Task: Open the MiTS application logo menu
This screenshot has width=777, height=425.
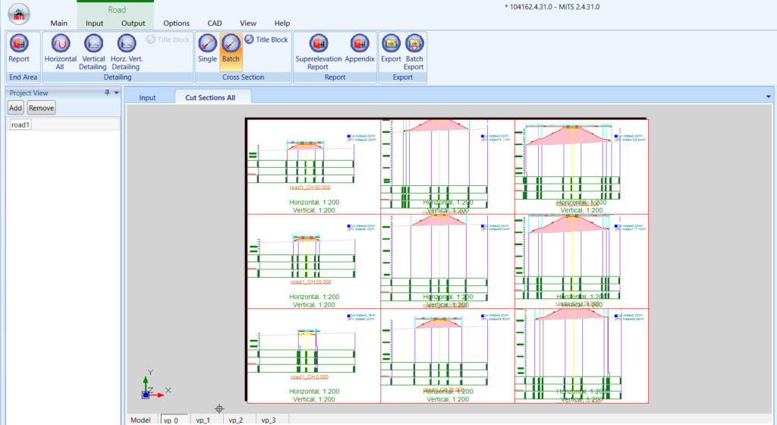Action: coord(19,14)
